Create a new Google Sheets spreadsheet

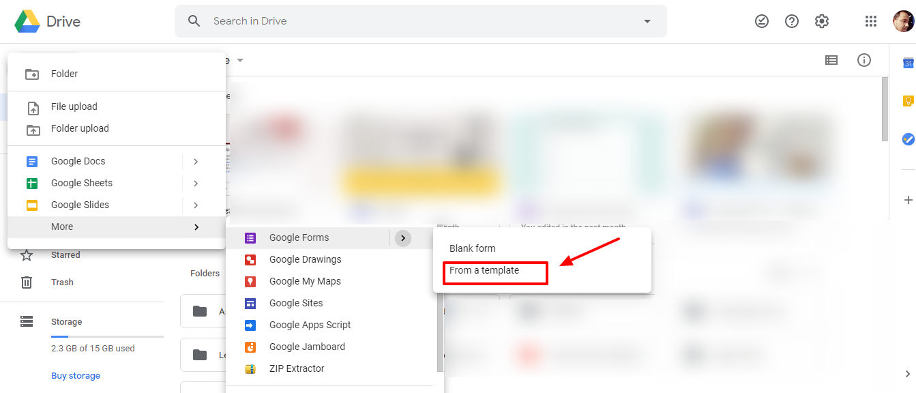pos(95,183)
